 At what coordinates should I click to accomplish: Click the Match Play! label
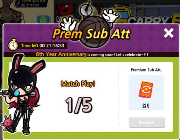pos(78,84)
